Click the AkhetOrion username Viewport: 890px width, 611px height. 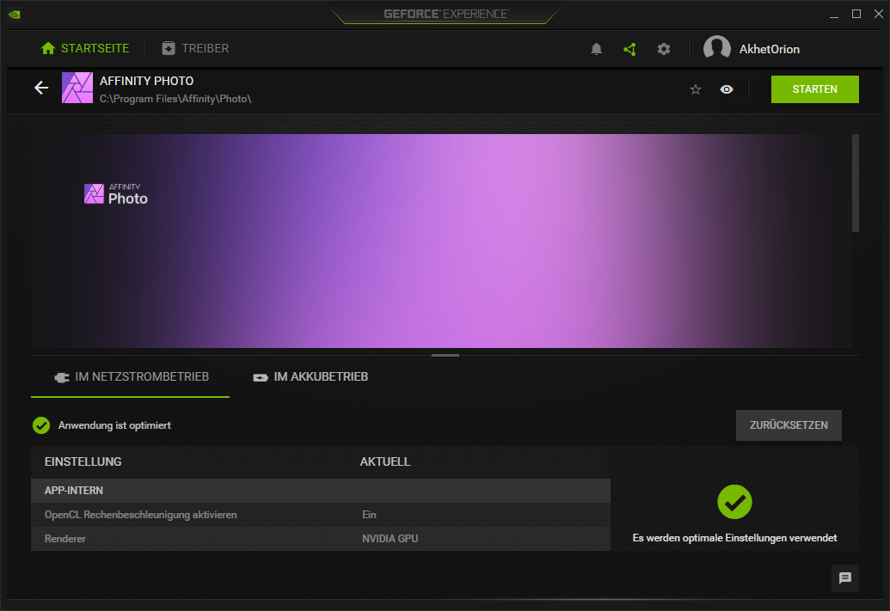point(769,49)
